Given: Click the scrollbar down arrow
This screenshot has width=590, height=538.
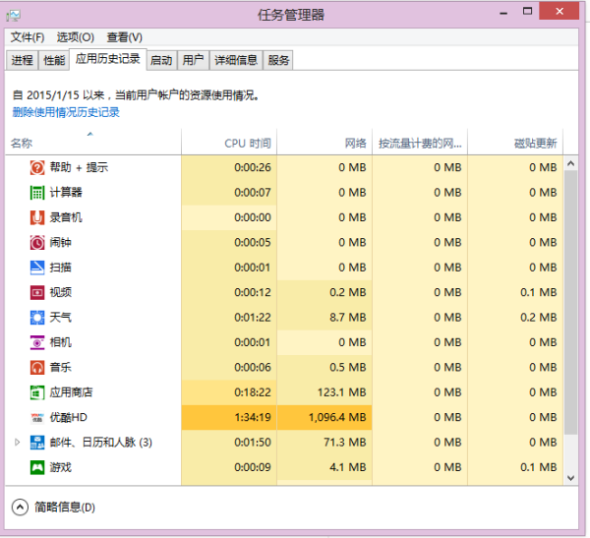Looking at the screenshot, I should coord(570,478).
